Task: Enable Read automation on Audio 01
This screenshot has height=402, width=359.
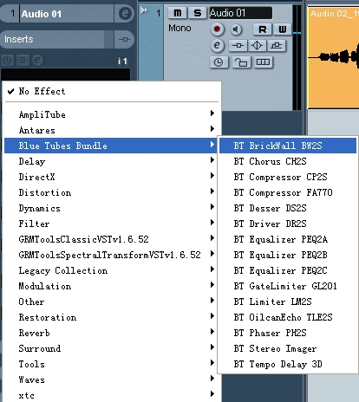Action: tap(263, 29)
